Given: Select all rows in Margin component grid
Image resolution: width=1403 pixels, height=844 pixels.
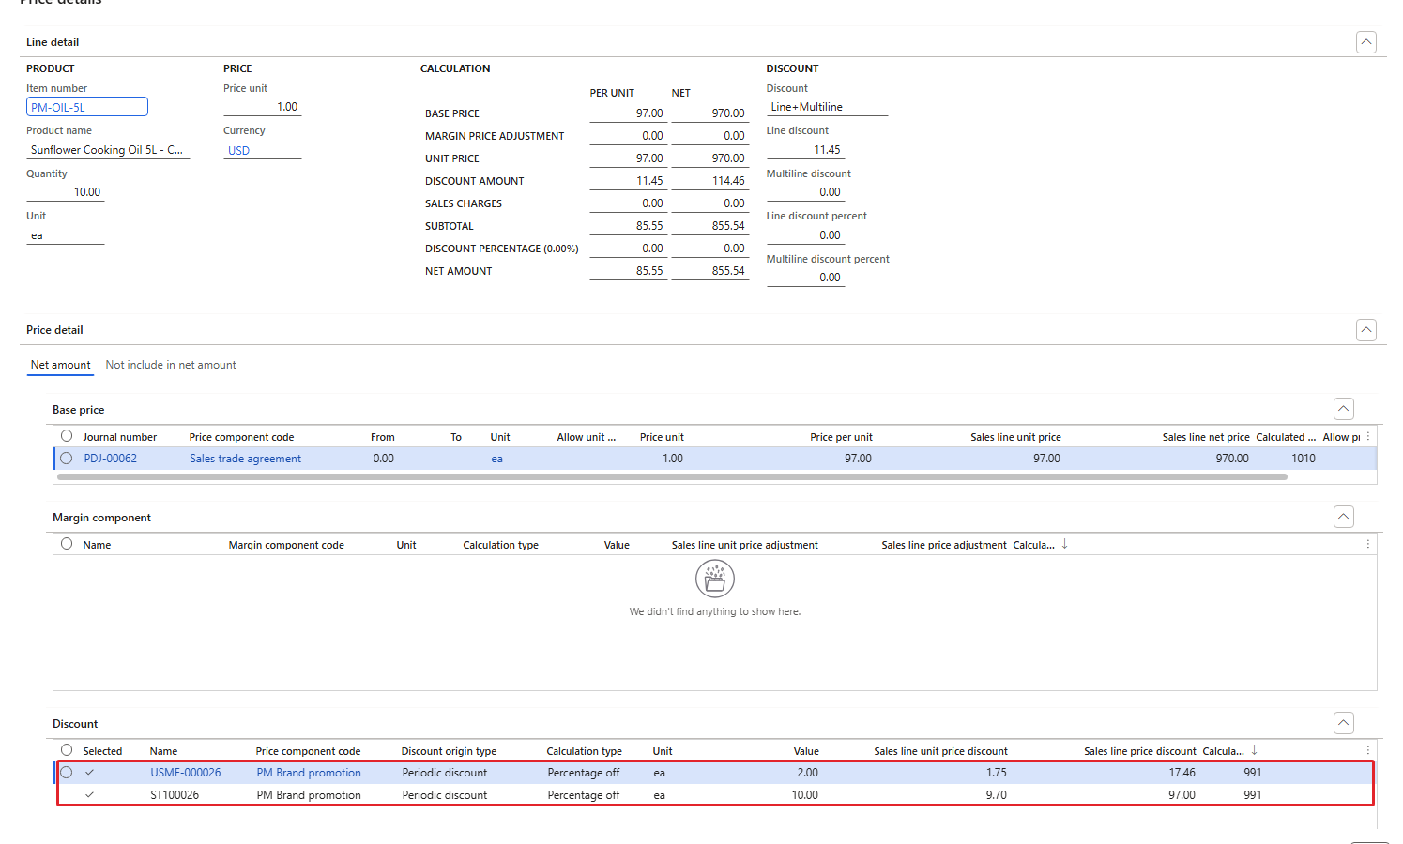Looking at the screenshot, I should (x=67, y=544).
